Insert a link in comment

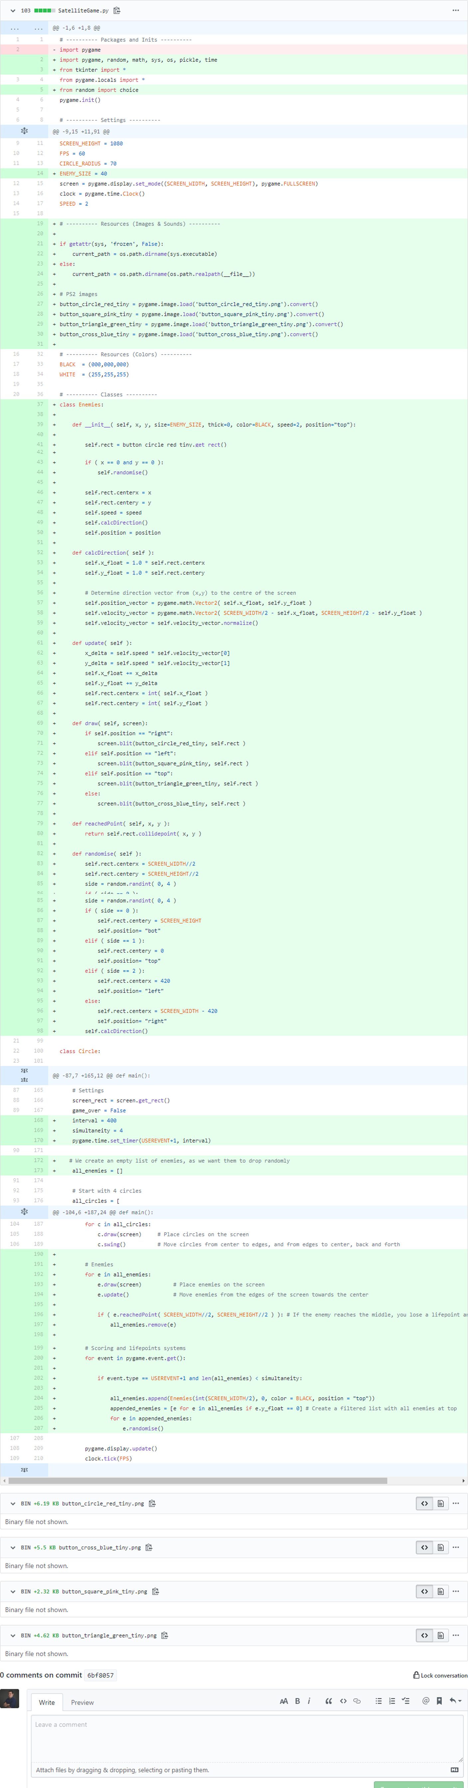click(357, 1701)
